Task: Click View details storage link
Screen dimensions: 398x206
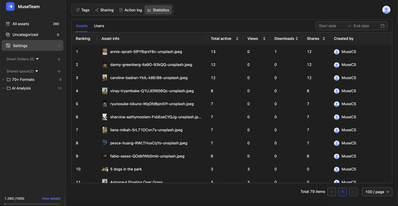Action: [x=51, y=198]
